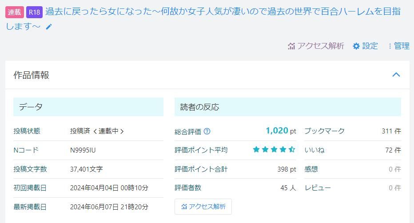414x223 pixels.
Task: Click the いいね count 72 件
Action: click(393, 150)
